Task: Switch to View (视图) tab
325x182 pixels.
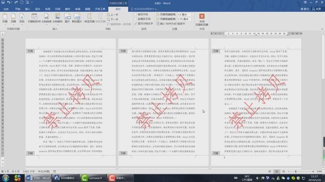Action: point(88,9)
